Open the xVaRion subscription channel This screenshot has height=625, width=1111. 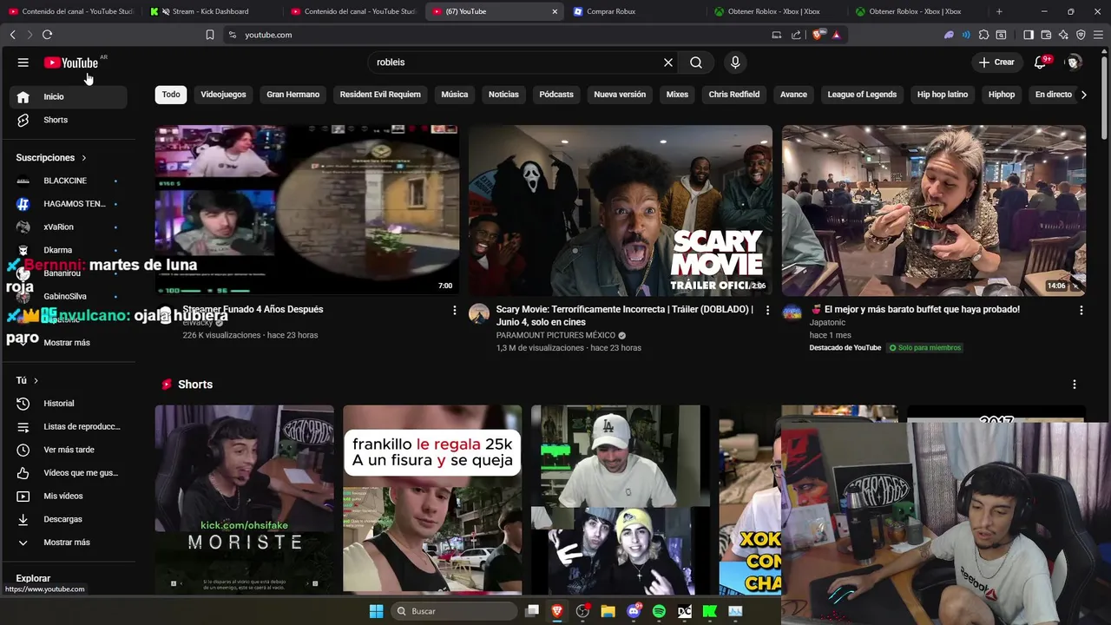[x=68, y=227]
